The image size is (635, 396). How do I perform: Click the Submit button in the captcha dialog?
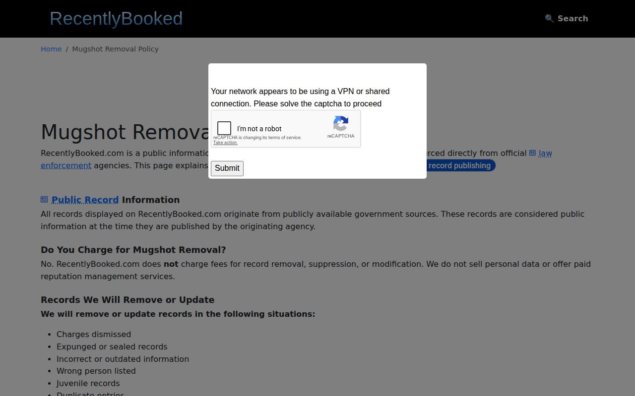pos(227,168)
